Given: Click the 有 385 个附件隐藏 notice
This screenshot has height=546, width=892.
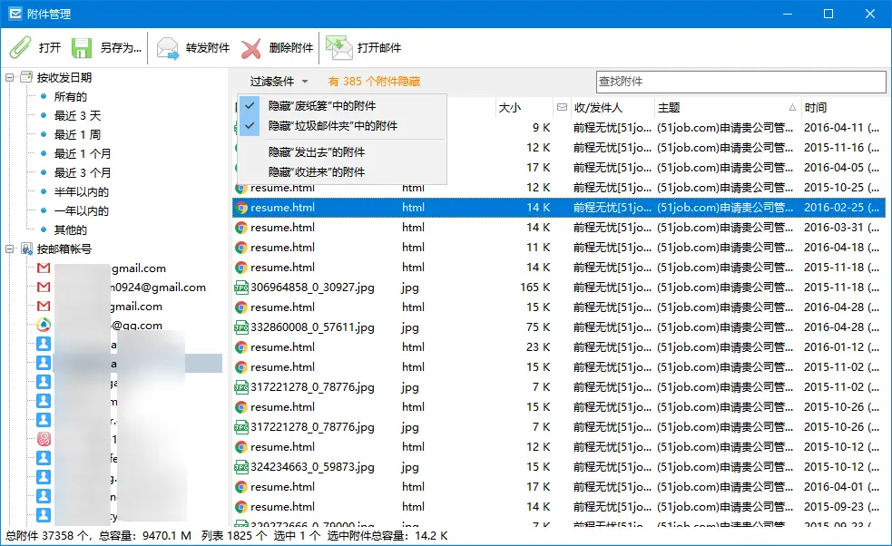Looking at the screenshot, I should (x=374, y=82).
